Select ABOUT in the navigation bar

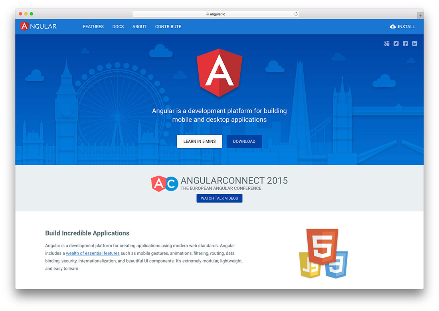point(139,27)
